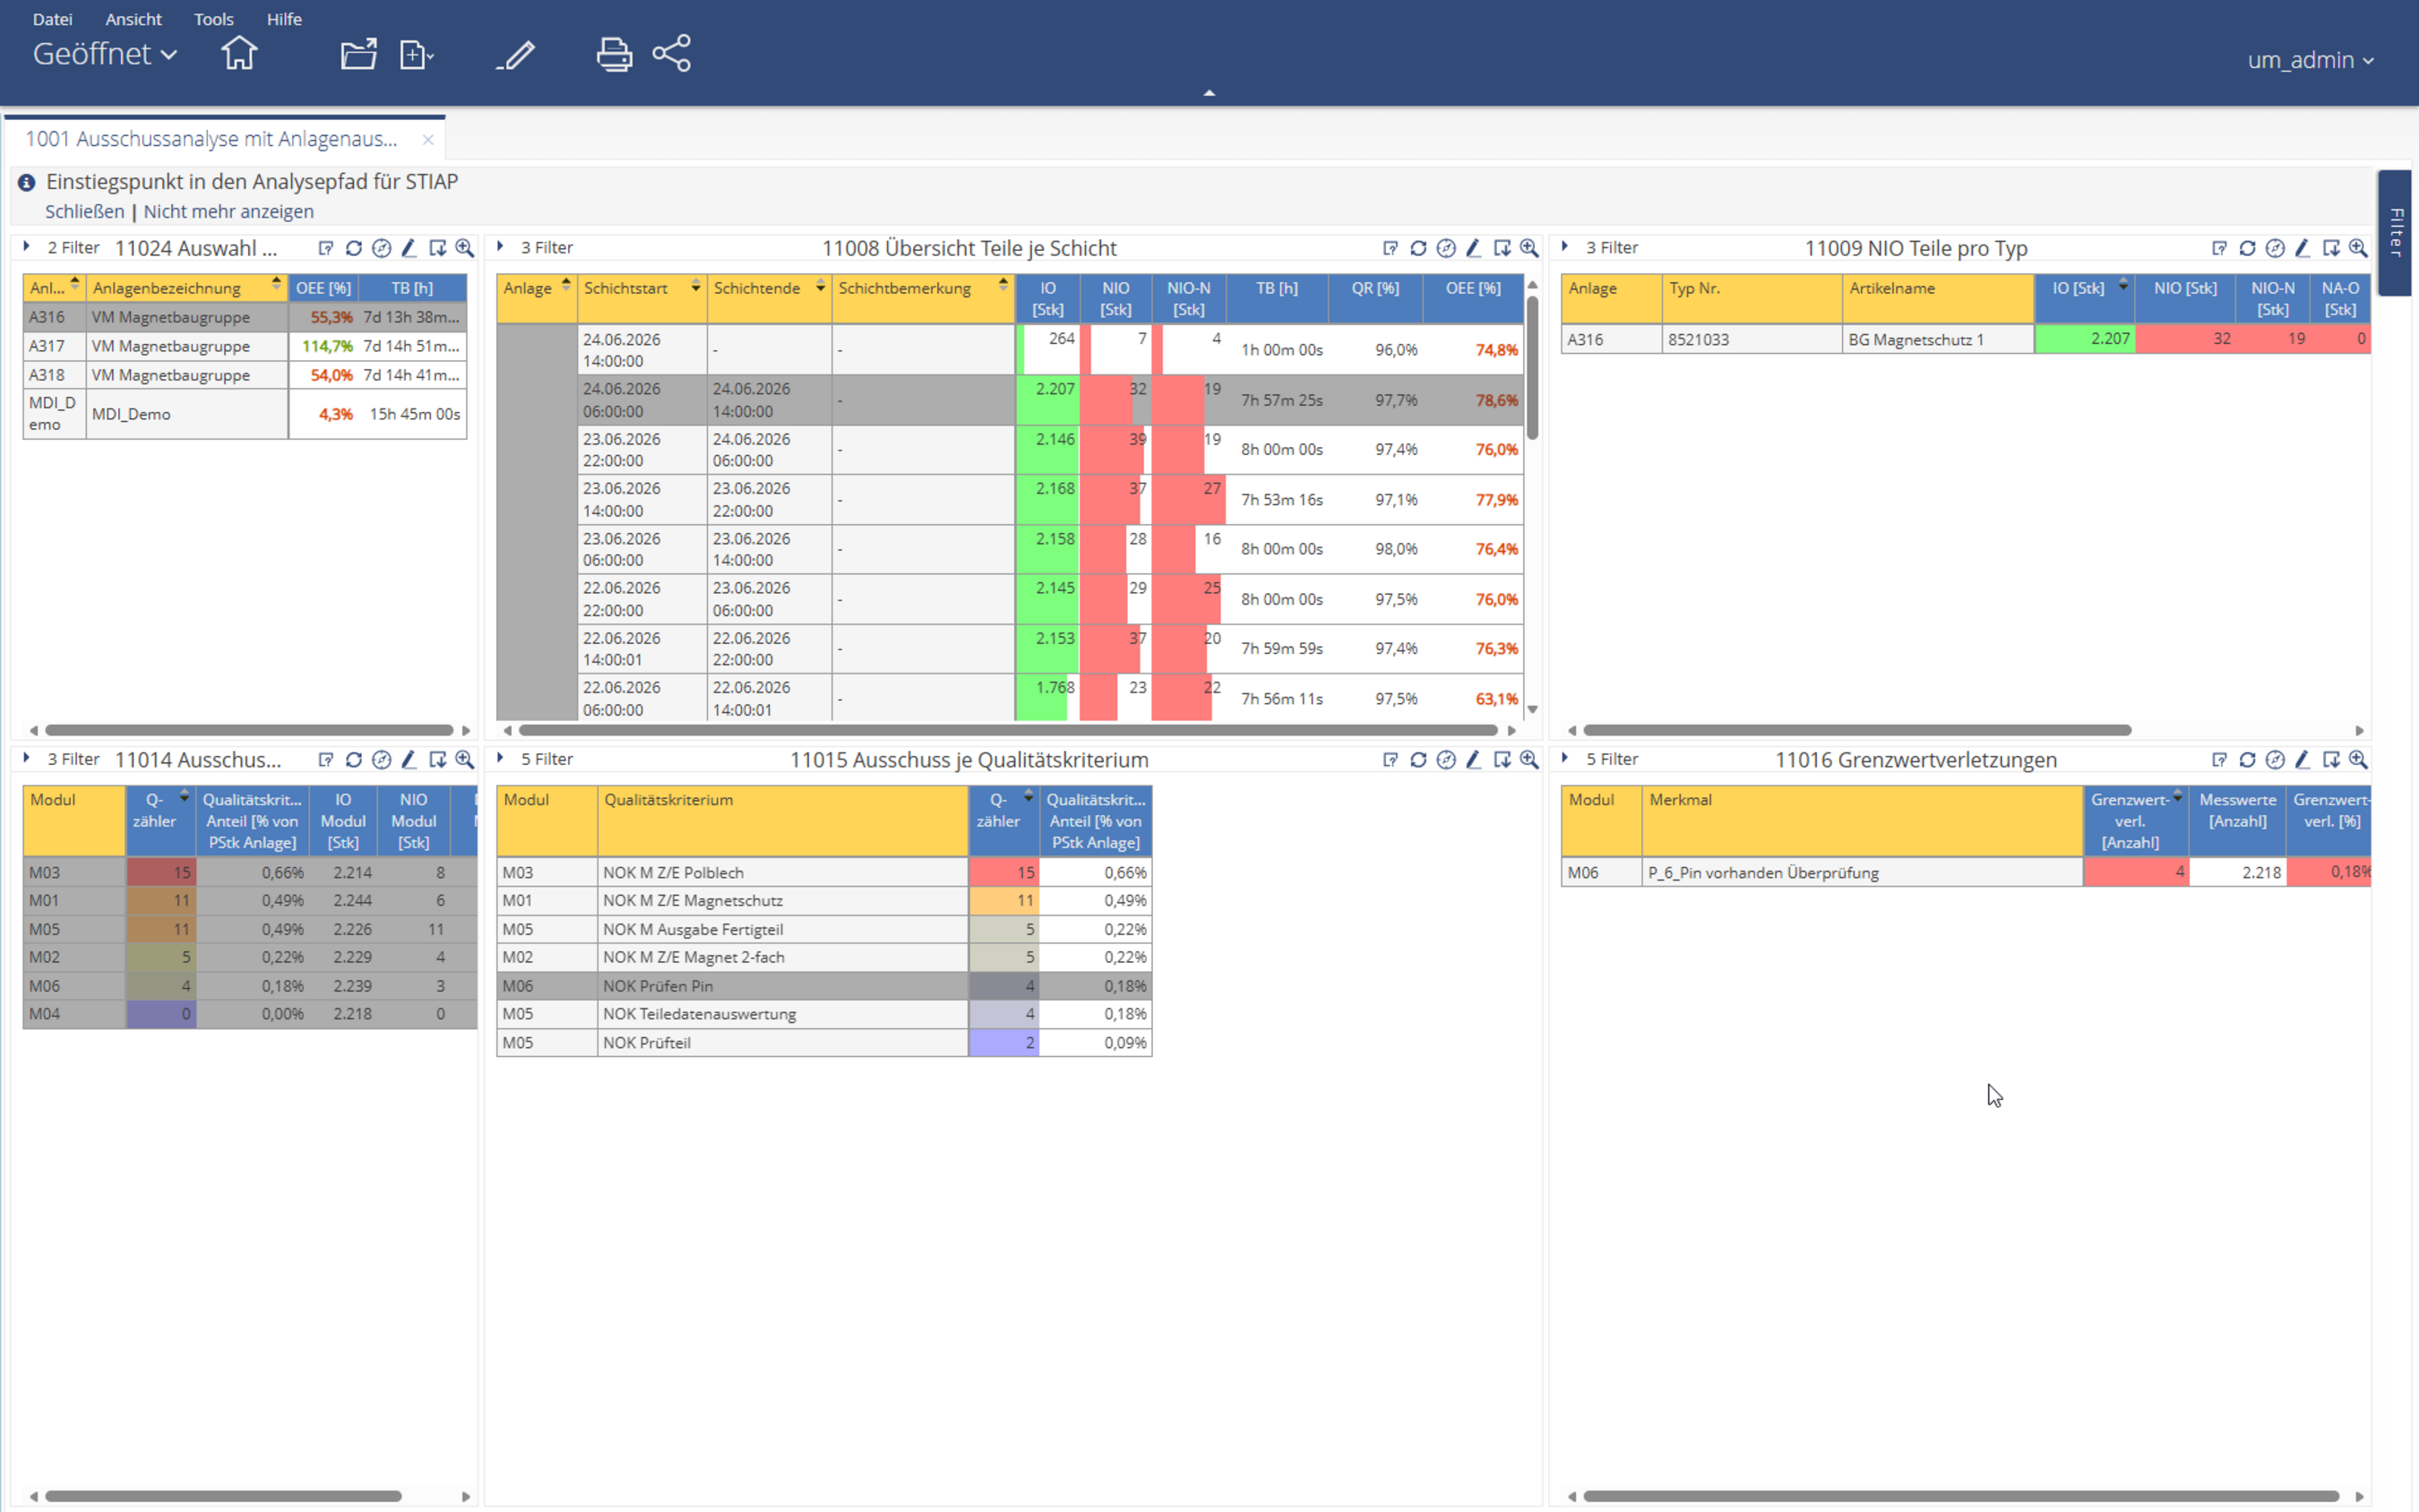2419x1512 pixels.
Task: Refresh the 11024 Auswahl panel
Action: (354, 248)
